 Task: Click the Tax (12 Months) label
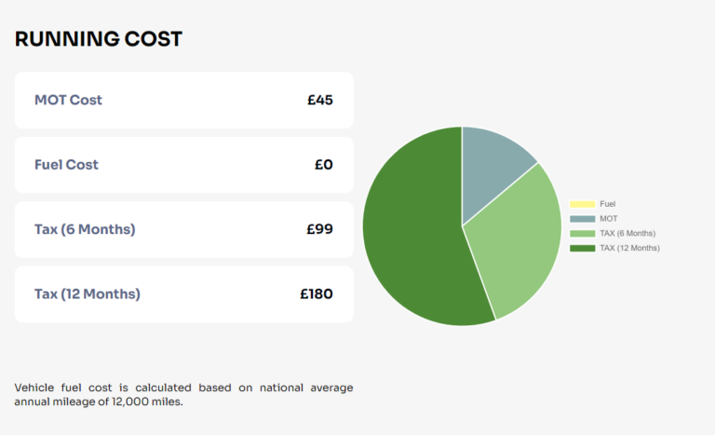pos(88,294)
